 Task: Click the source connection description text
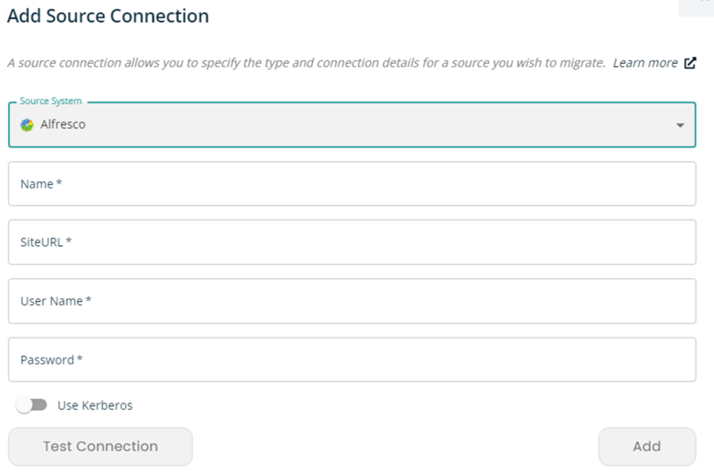pyautogui.click(x=306, y=63)
